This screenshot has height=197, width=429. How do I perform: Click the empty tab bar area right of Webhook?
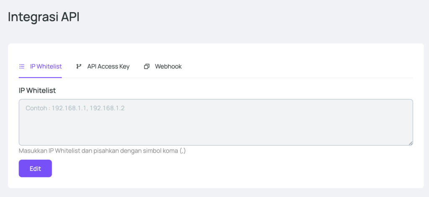coord(293,66)
